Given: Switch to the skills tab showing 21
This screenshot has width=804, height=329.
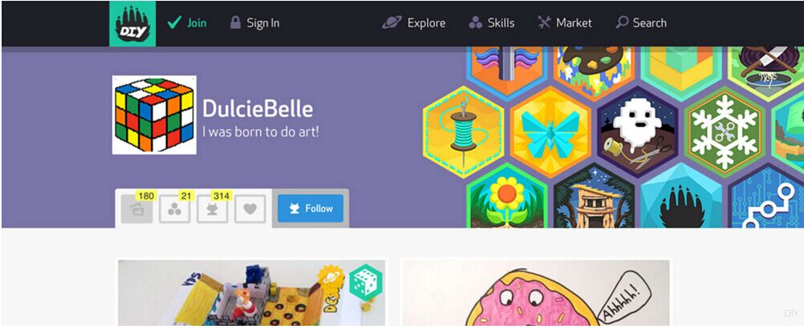Looking at the screenshot, I should pyautogui.click(x=174, y=209).
